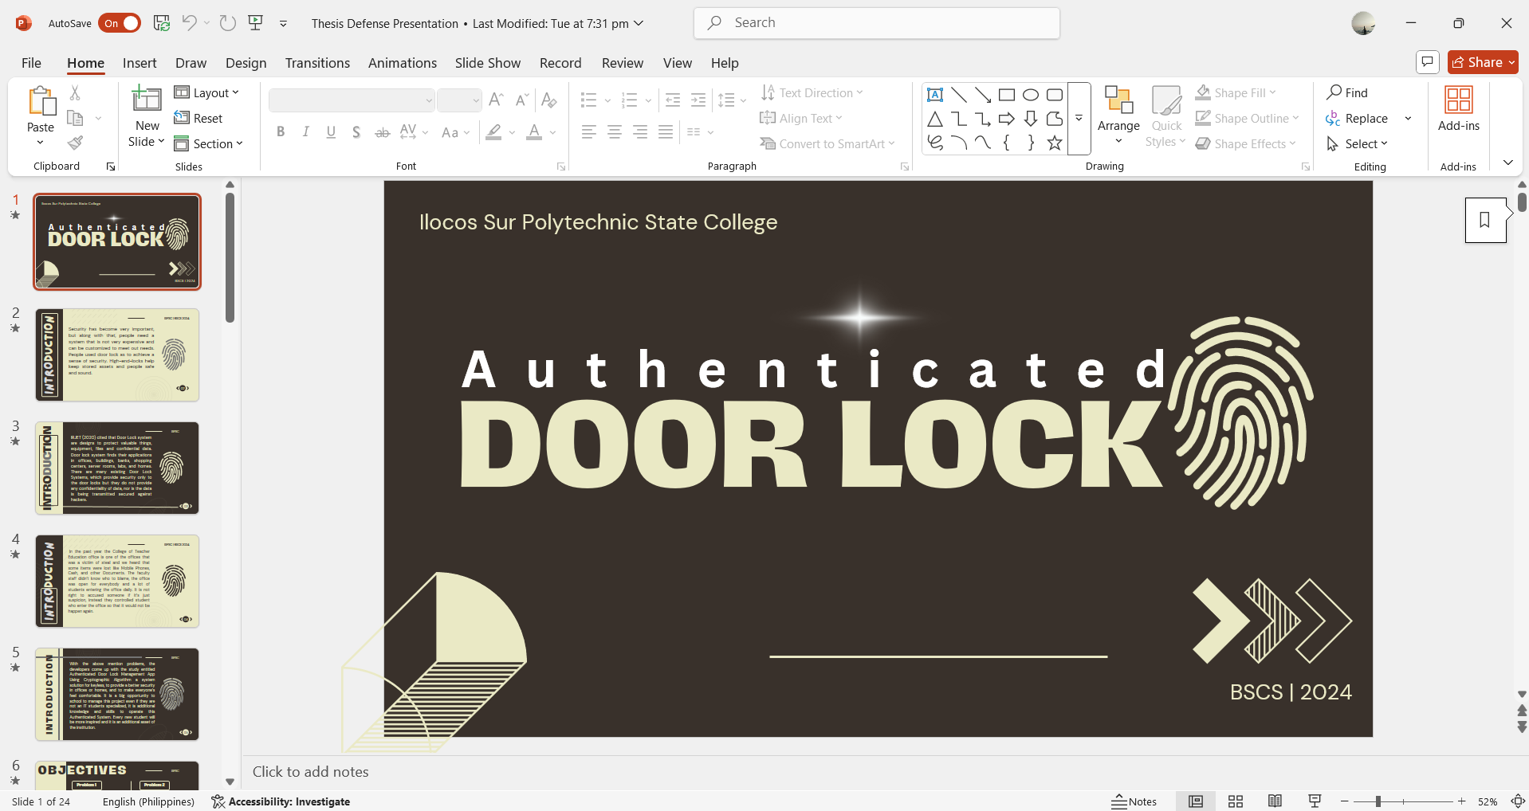The width and height of the screenshot is (1529, 811).
Task: Click Accessibility: Investigate status
Action: pos(281,801)
